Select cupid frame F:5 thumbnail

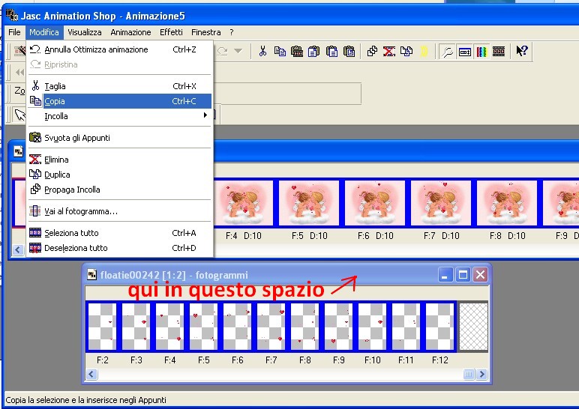pyautogui.click(x=309, y=202)
